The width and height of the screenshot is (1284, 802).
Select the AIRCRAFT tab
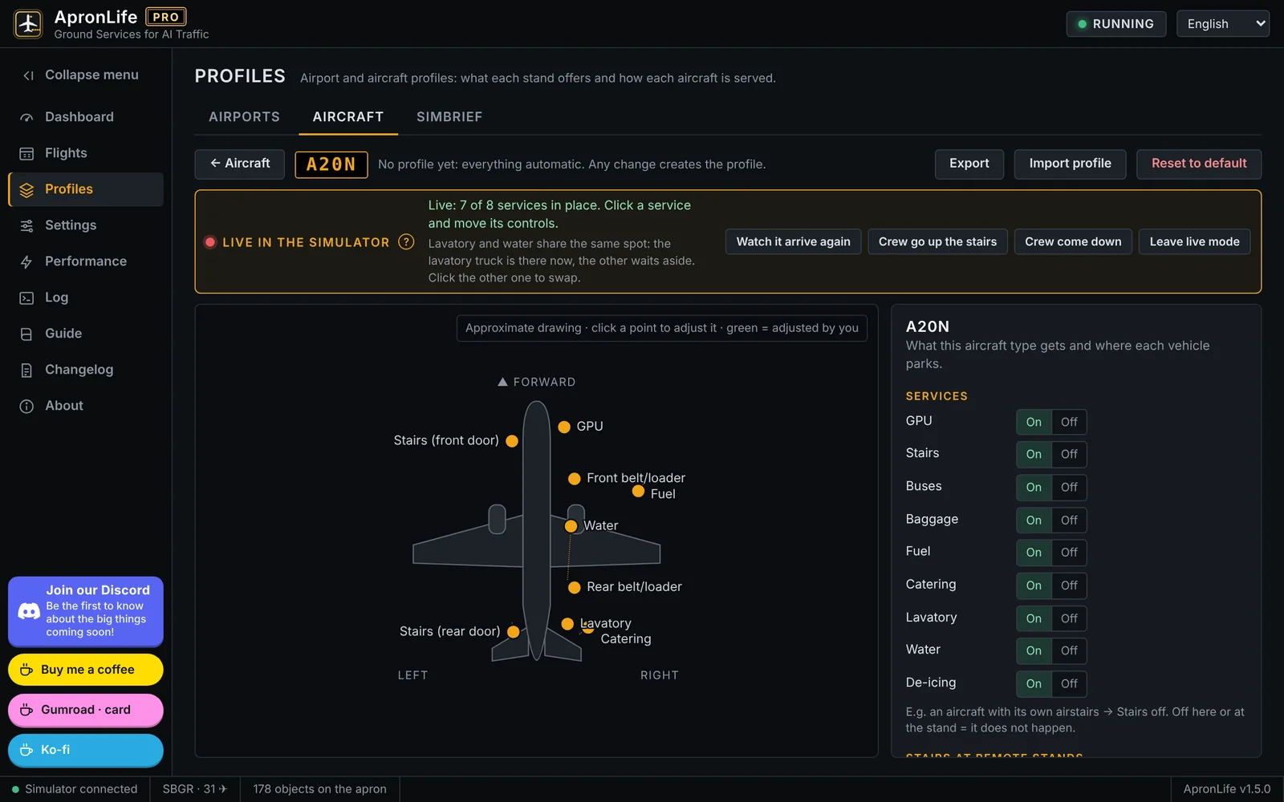(348, 117)
